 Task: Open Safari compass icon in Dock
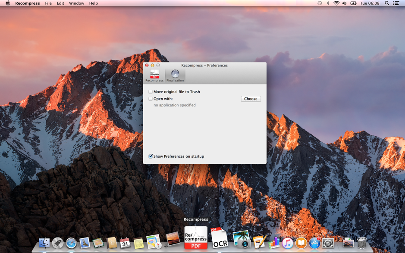pos(71,243)
